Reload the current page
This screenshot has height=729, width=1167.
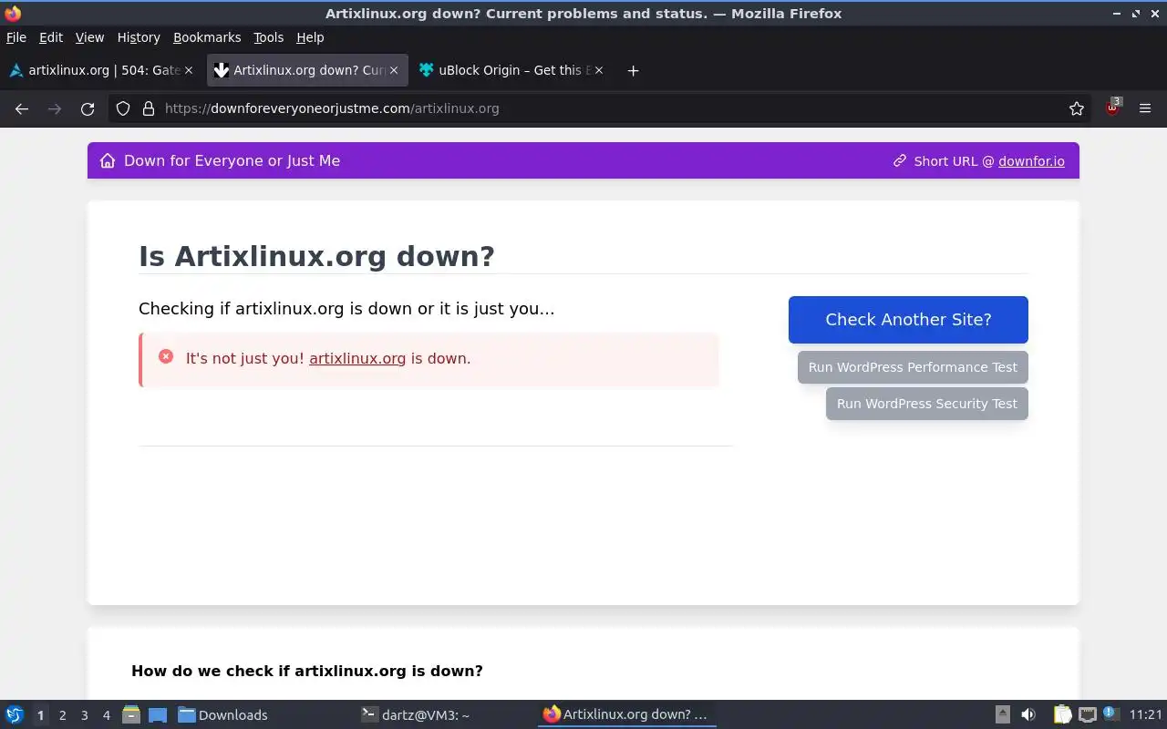[88, 108]
